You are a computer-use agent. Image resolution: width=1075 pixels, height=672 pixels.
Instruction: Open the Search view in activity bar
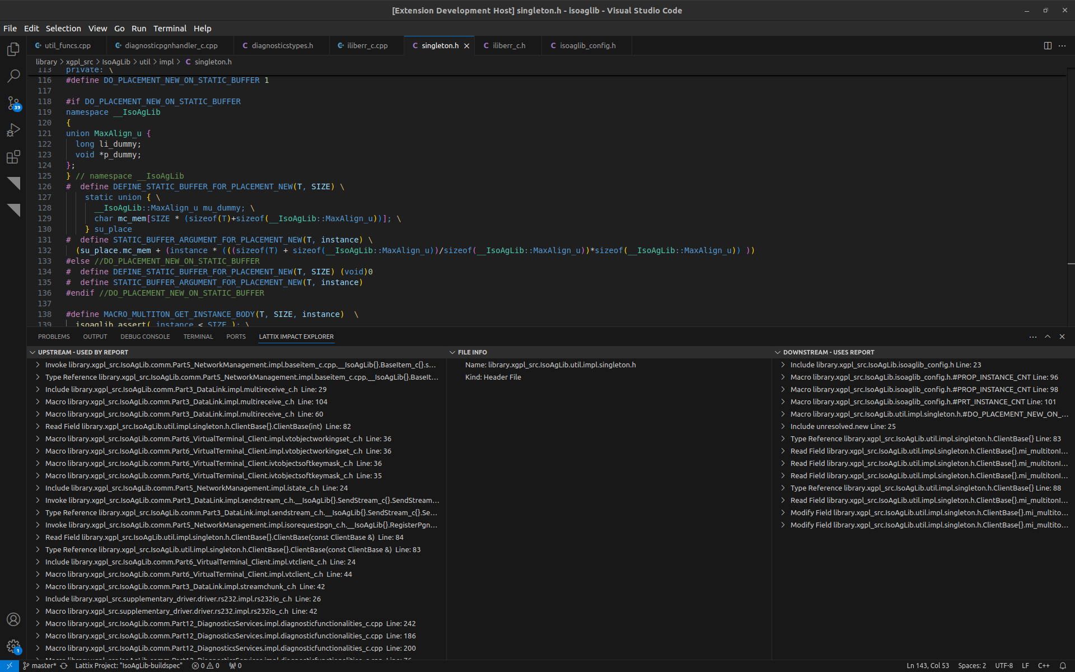(x=13, y=76)
